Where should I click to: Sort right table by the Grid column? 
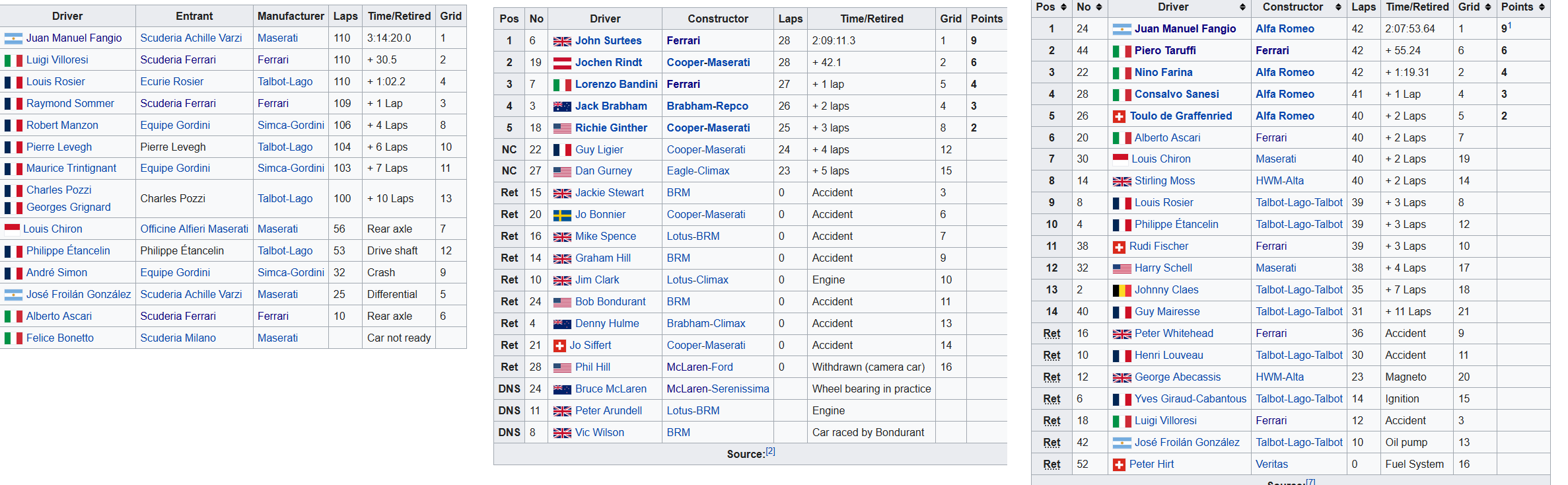point(1487,7)
